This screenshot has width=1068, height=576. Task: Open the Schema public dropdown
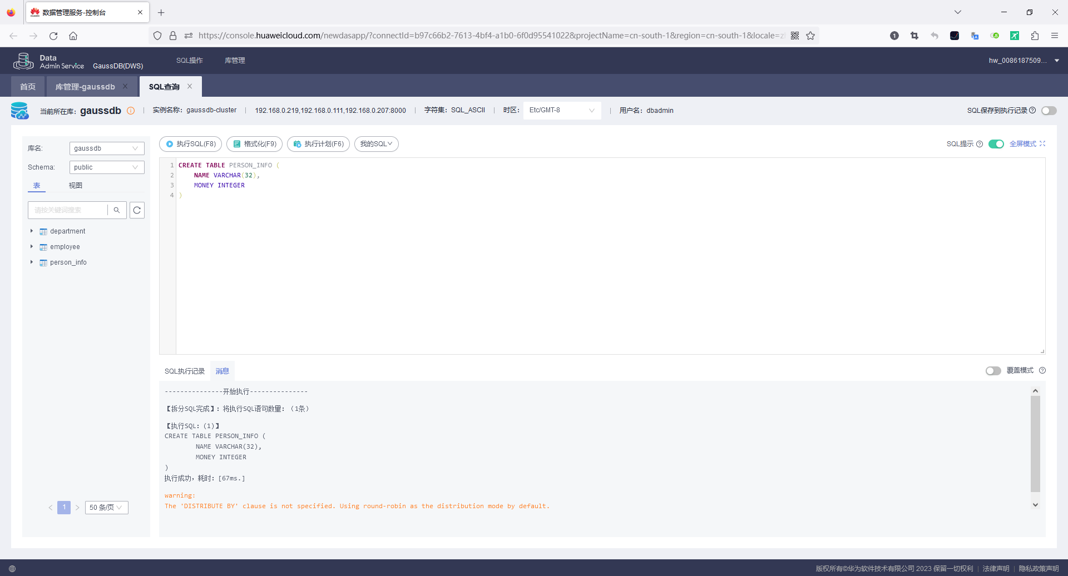(x=107, y=167)
